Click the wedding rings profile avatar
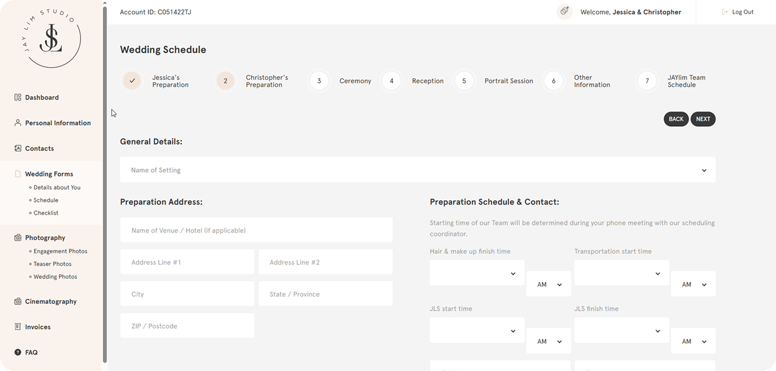 point(564,12)
